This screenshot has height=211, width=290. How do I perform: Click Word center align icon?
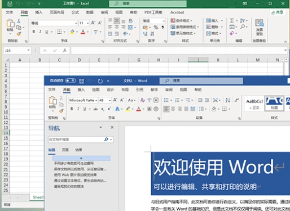(x=173, y=109)
